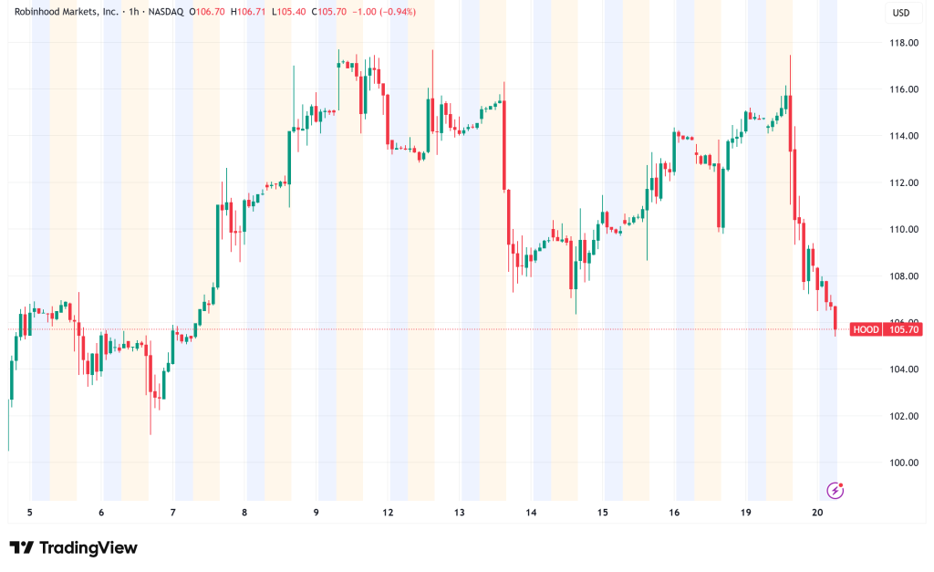934x572 pixels.
Task: Click the NASDAQ exchange label
Action: point(166,11)
